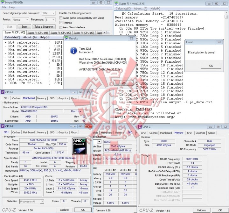This screenshot has width=229, height=213.
Task: Open Hyper PI Help menu
Action: click(12, 7)
